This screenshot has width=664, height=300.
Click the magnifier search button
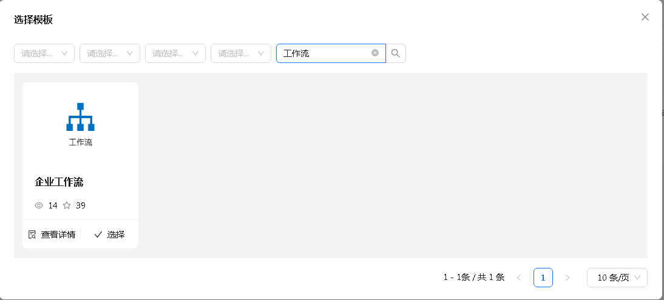coord(396,53)
